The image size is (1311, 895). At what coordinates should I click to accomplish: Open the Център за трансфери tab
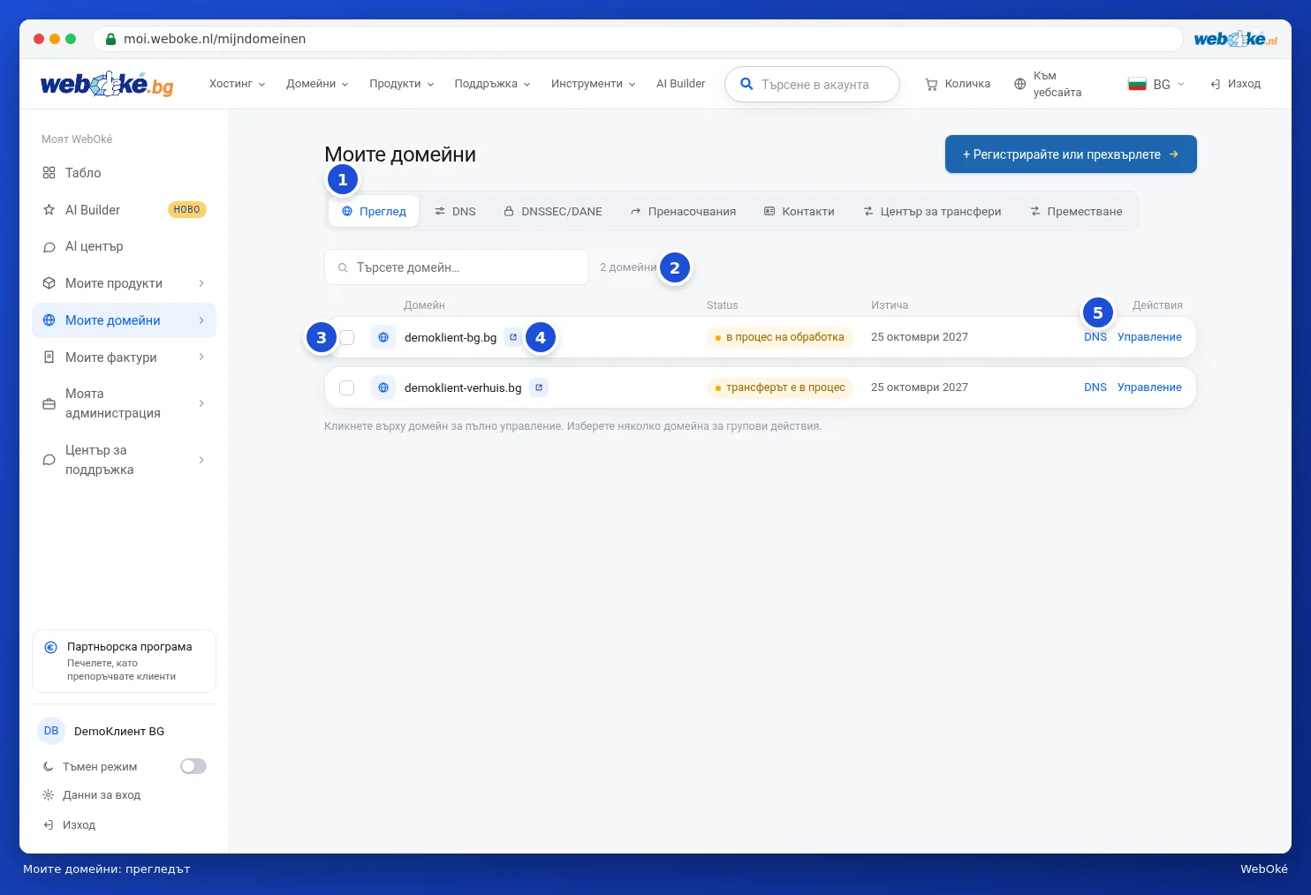pos(932,212)
